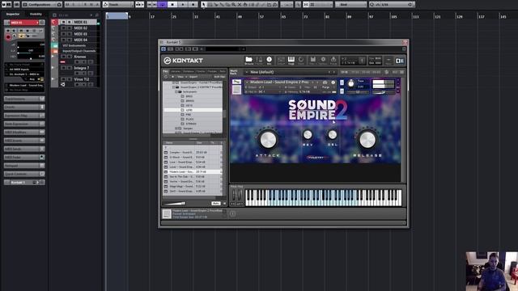Click the Kontakt Files save icon
Viewport: 518px width, 291px height.
tap(312, 60)
